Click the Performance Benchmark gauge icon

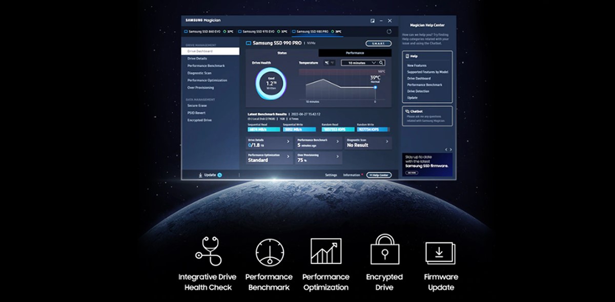[x=270, y=252]
